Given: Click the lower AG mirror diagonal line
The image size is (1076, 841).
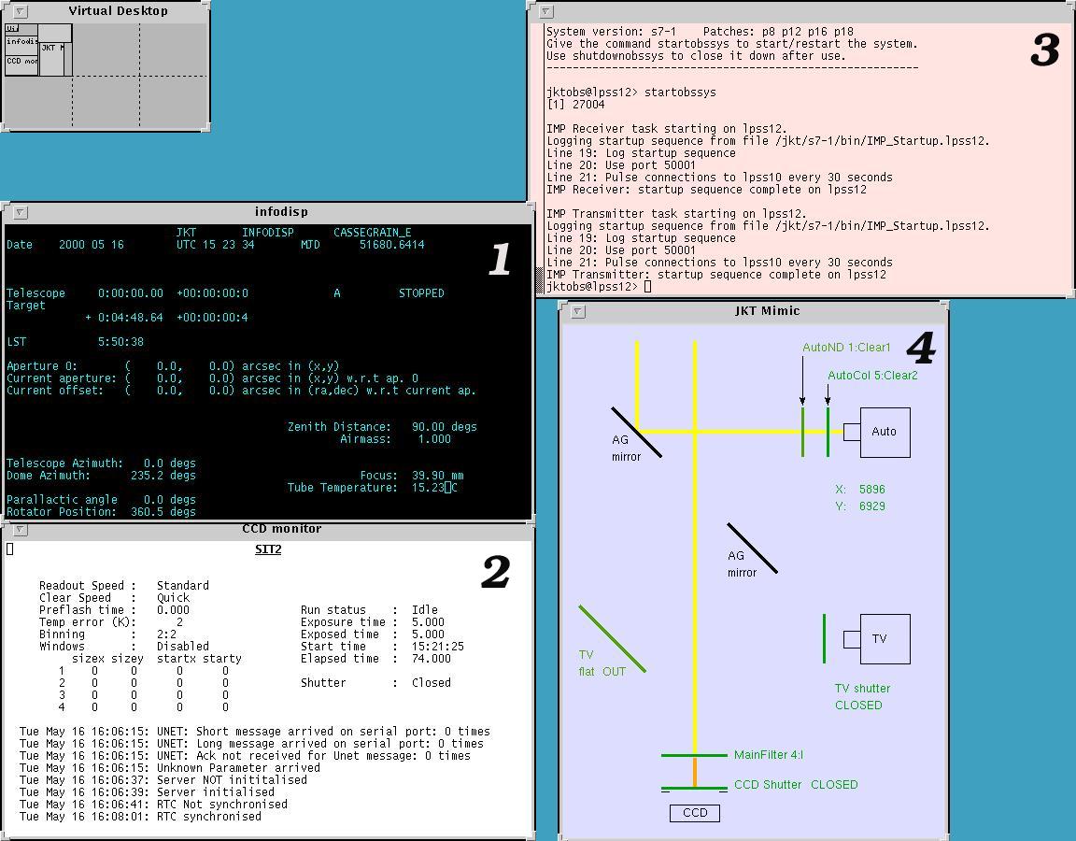Looking at the screenshot, I should click(x=752, y=548).
